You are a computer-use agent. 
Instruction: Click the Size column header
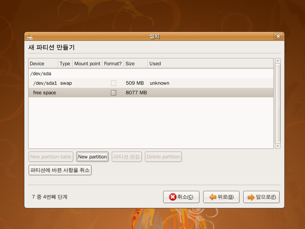pyautogui.click(x=136, y=64)
